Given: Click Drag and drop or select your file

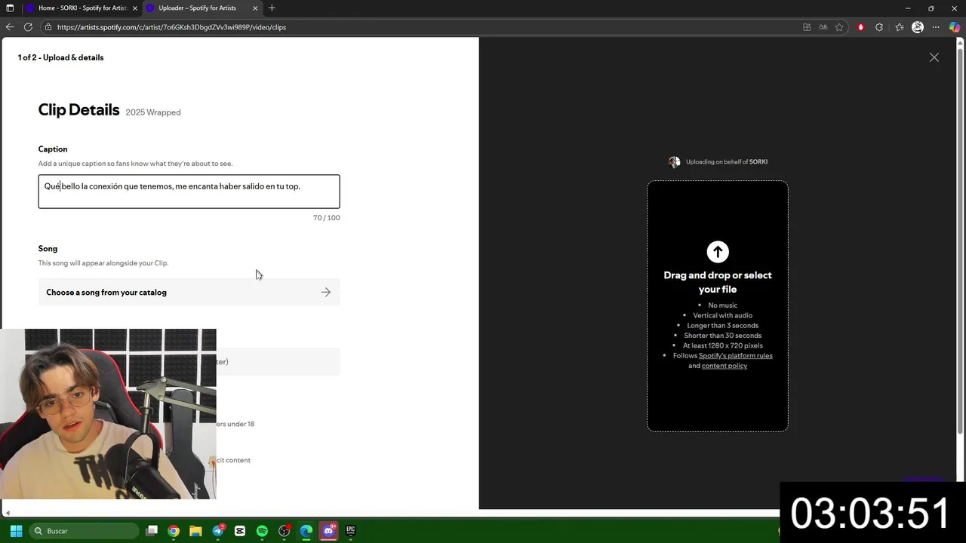Looking at the screenshot, I should pyautogui.click(x=718, y=282).
